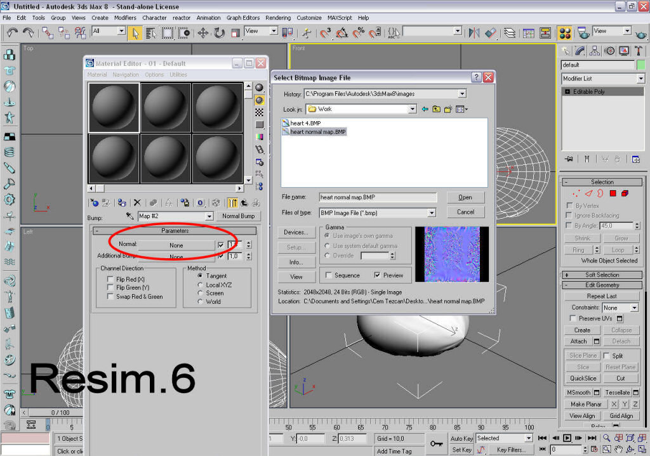Click the Play Animation button

pos(567,438)
